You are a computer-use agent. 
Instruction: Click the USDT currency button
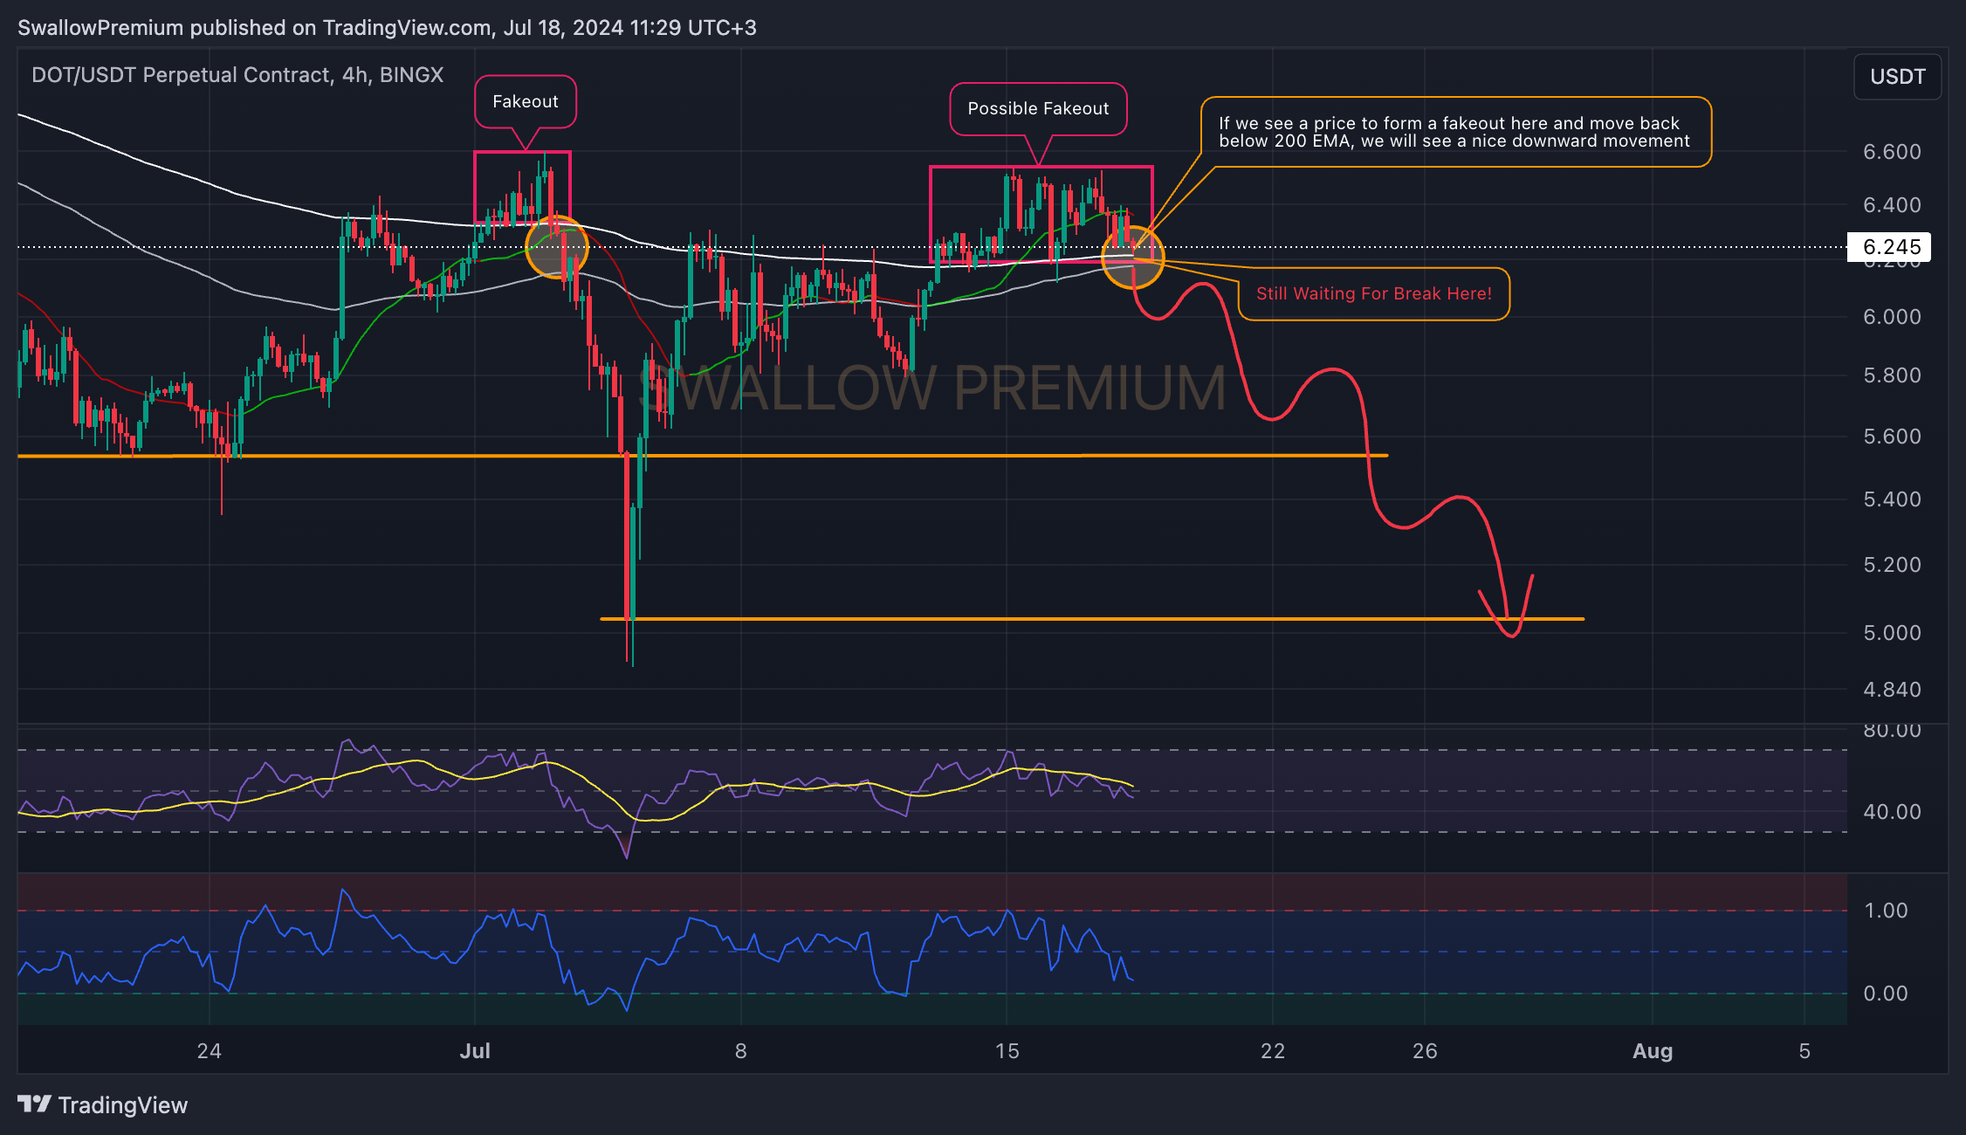tap(1897, 77)
